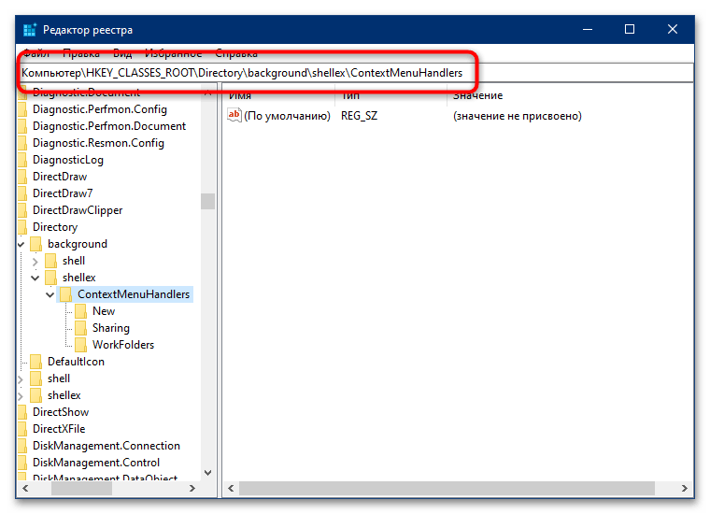Click the folder icon next to Diagnostic.Resmon.Config
The width and height of the screenshot is (710, 514).
(x=22, y=143)
